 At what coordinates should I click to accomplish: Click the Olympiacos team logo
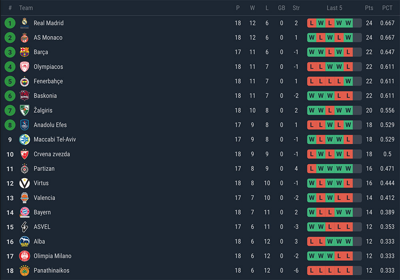(x=24, y=67)
